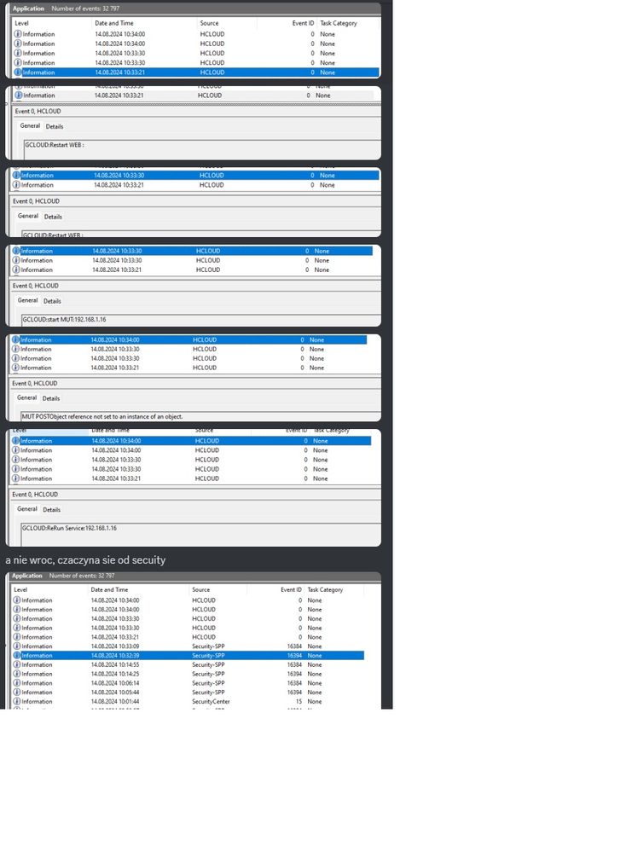Open the General tab above the MUT POSTObject message

(26, 397)
